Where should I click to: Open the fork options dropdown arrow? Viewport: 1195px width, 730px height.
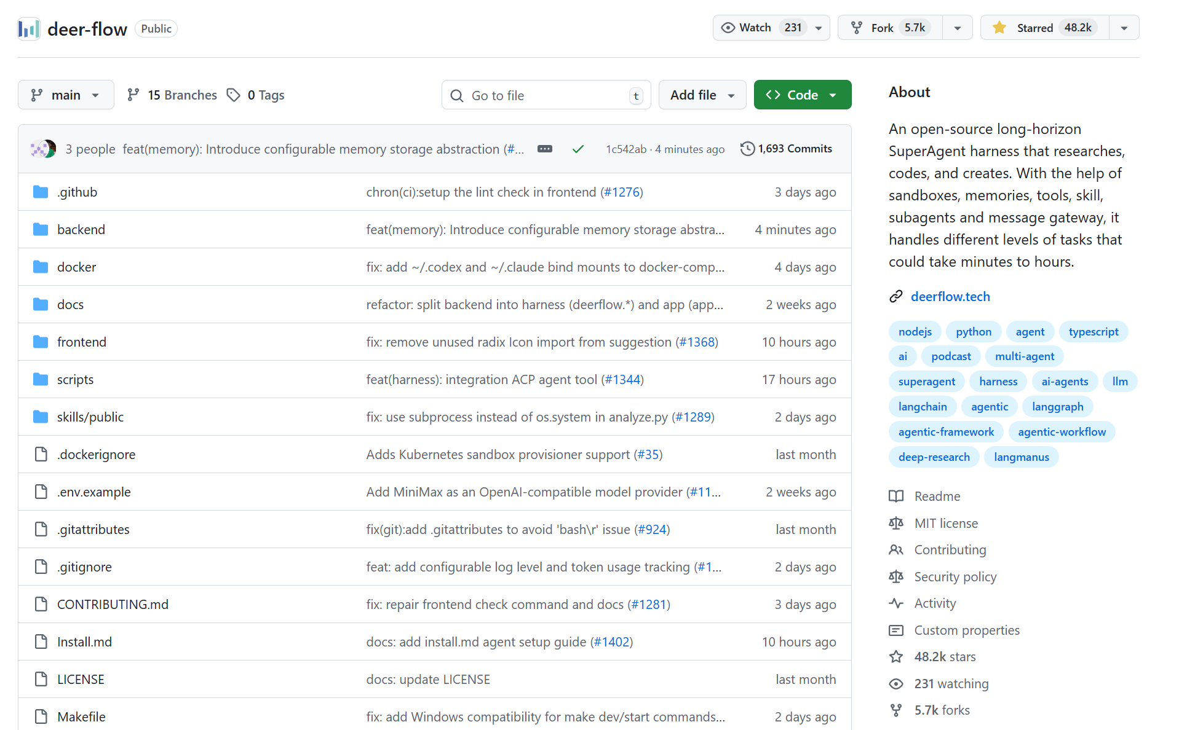click(x=957, y=28)
